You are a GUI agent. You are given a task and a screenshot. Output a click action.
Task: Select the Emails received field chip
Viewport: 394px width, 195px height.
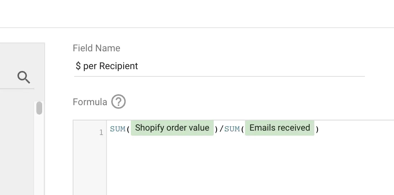(280, 128)
